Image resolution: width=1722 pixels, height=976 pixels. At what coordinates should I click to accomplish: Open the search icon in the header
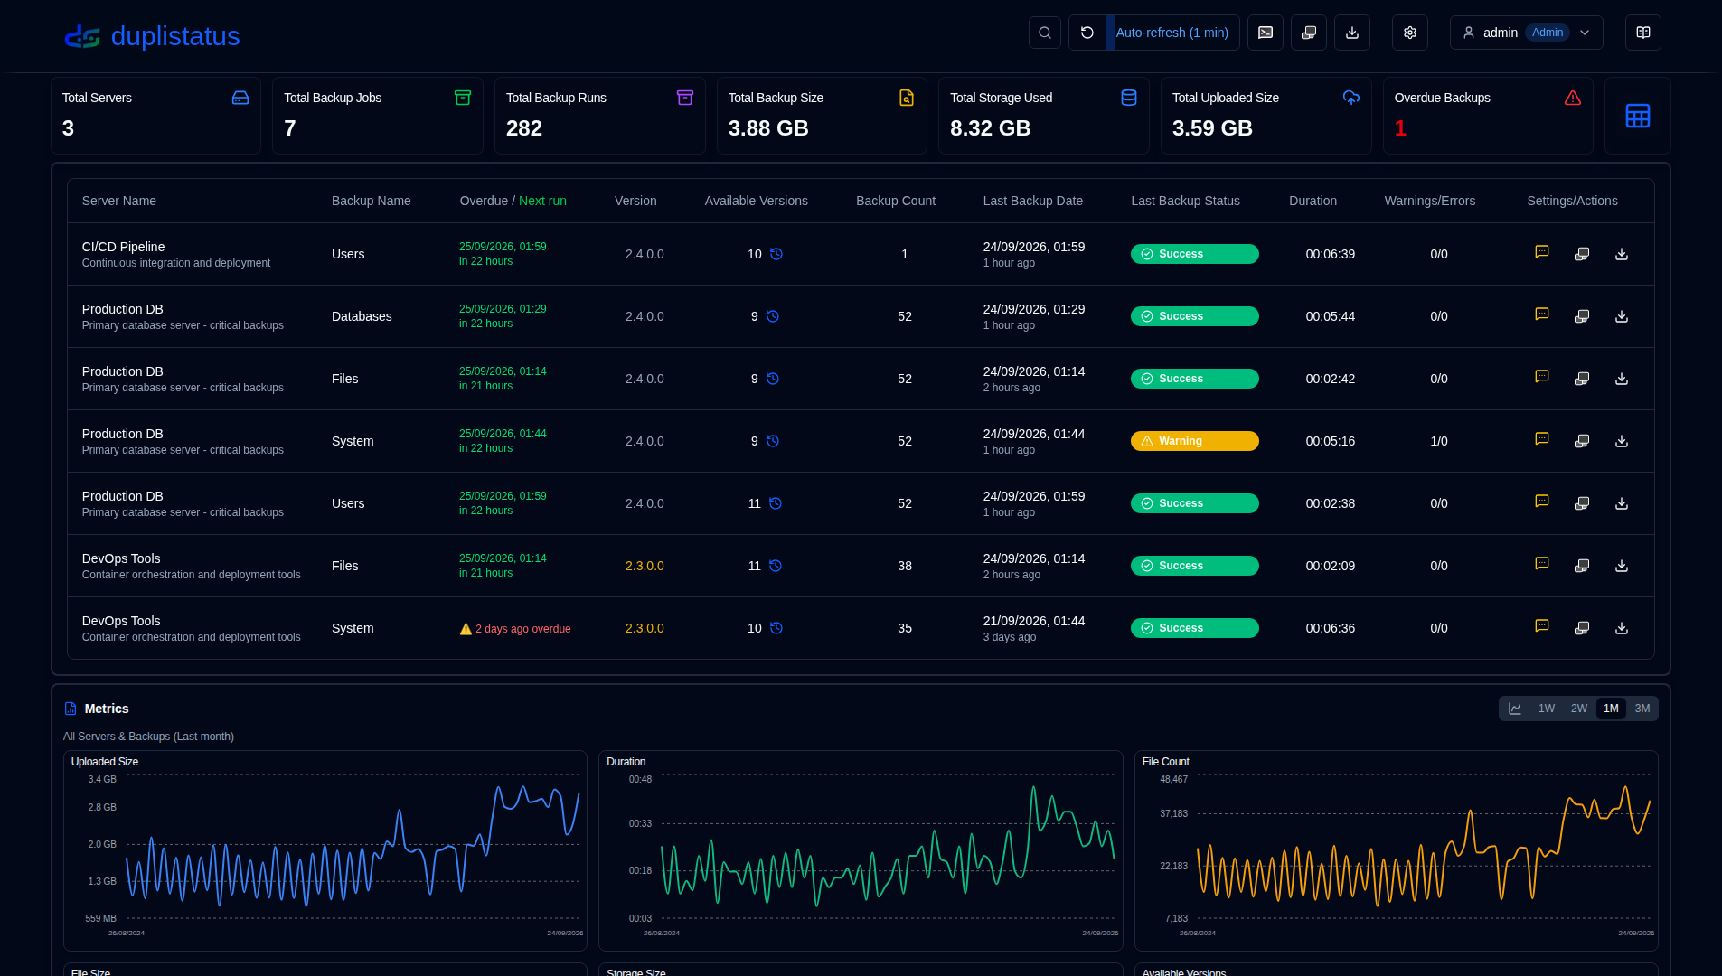point(1045,33)
